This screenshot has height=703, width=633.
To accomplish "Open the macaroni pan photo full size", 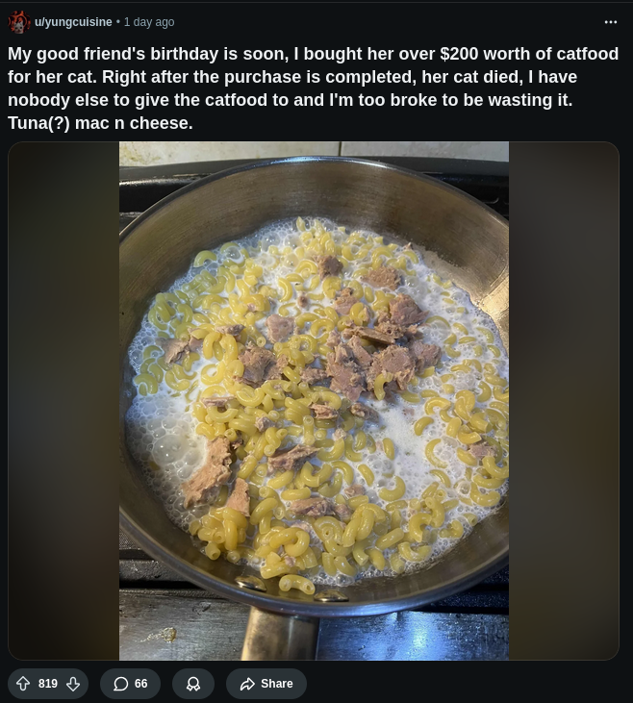I will (x=314, y=401).
